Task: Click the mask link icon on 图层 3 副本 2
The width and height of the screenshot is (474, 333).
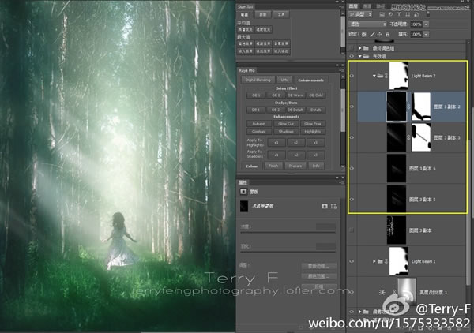Action: click(x=409, y=107)
